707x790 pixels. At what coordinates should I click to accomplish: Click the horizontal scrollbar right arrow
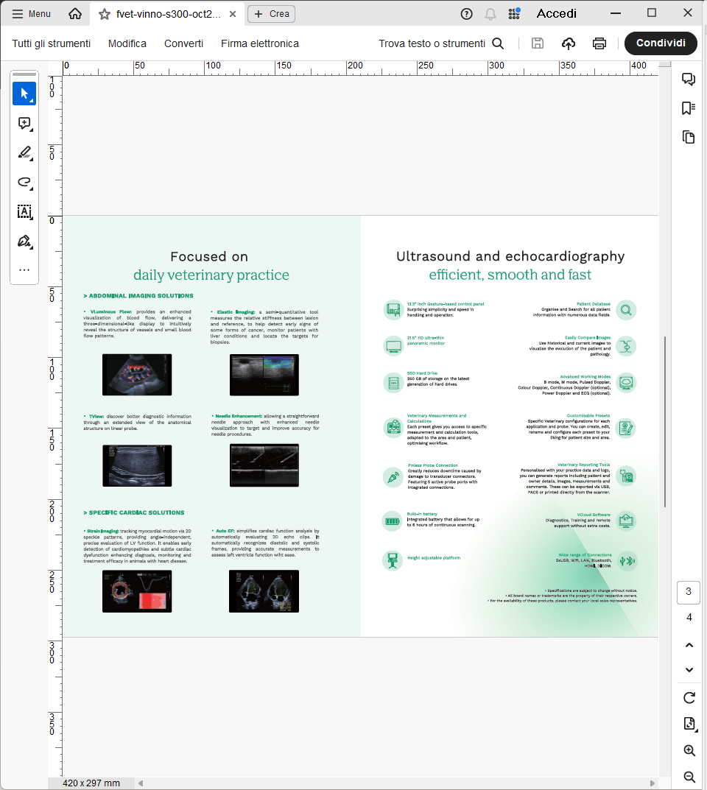tap(653, 783)
